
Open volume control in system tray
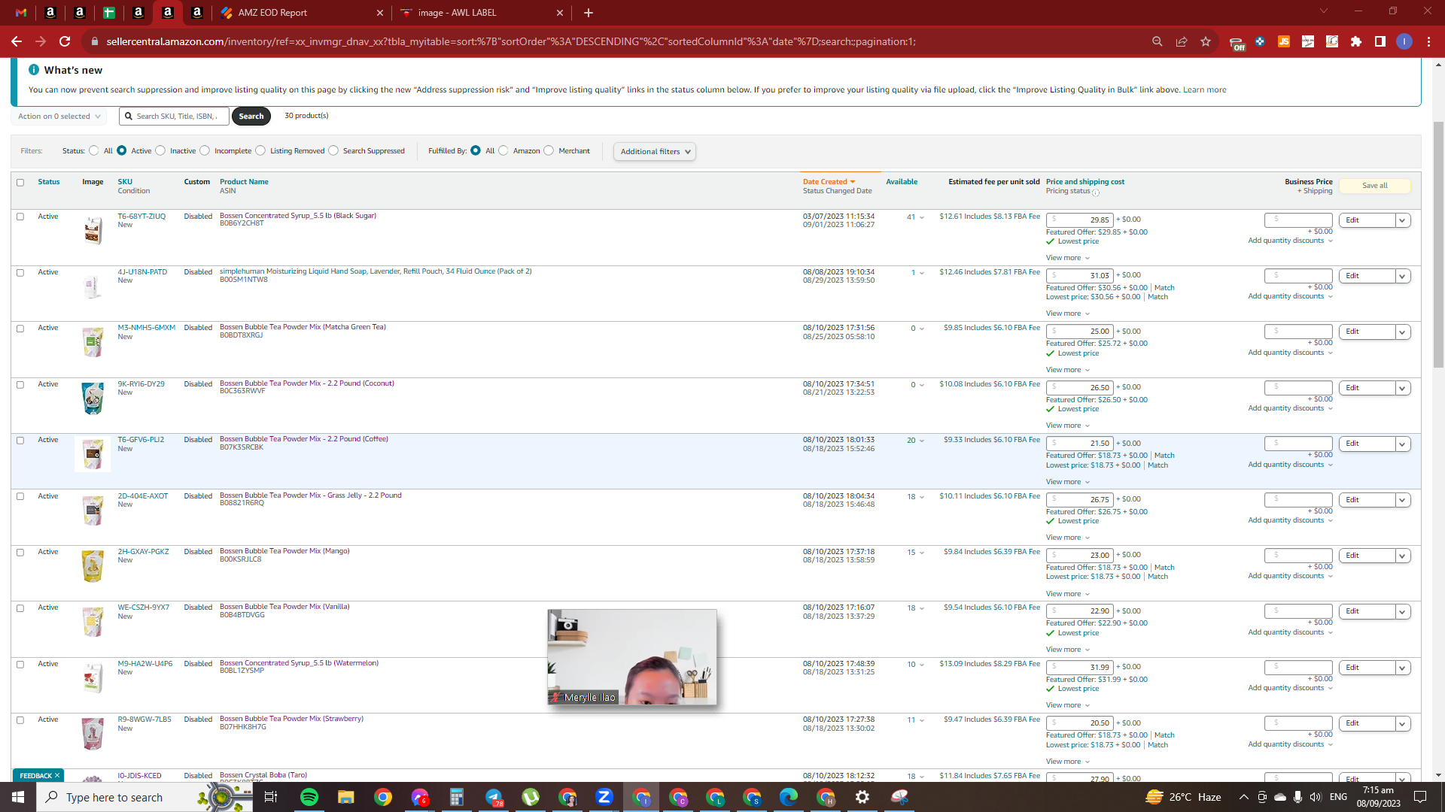coord(1315,797)
